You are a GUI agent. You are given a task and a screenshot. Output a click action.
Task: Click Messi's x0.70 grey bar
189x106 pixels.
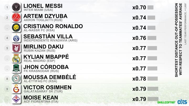coord(150,7)
